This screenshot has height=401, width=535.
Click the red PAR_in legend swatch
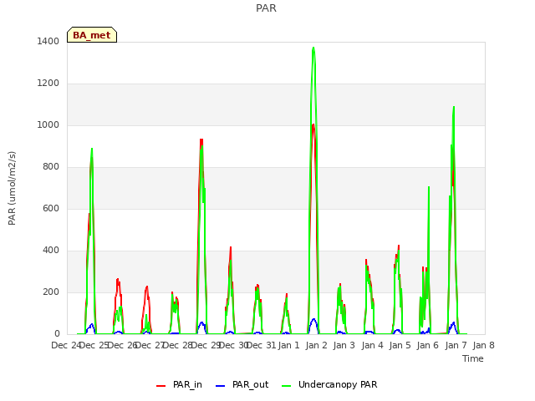point(160,386)
